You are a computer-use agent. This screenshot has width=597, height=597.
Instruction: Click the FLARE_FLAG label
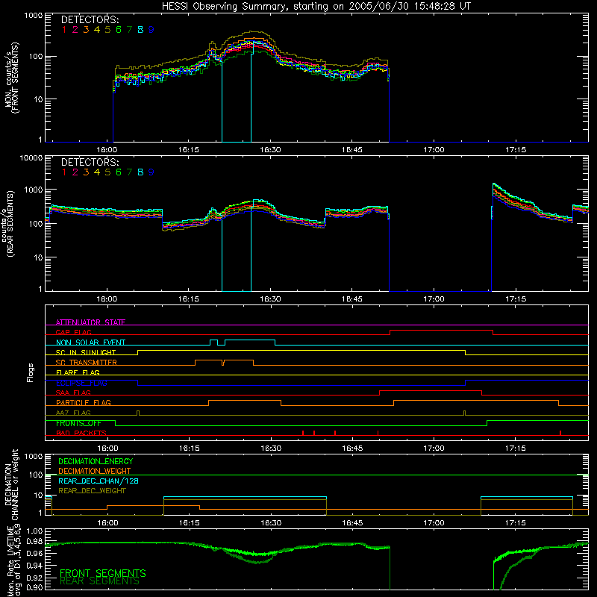tap(78, 372)
